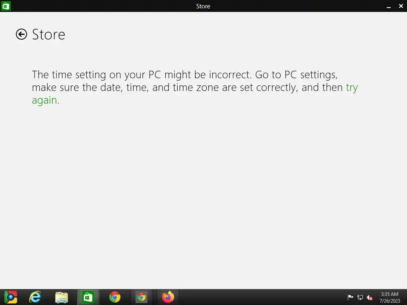Open the Store icon in the title bar

tap(6, 6)
